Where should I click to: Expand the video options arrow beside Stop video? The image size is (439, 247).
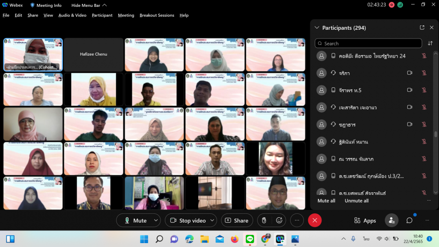point(212,221)
